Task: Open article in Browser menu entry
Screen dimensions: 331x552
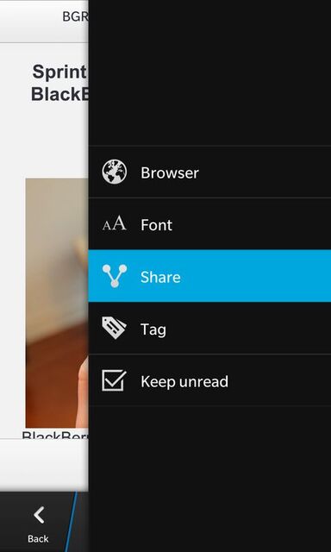Action: tap(209, 172)
